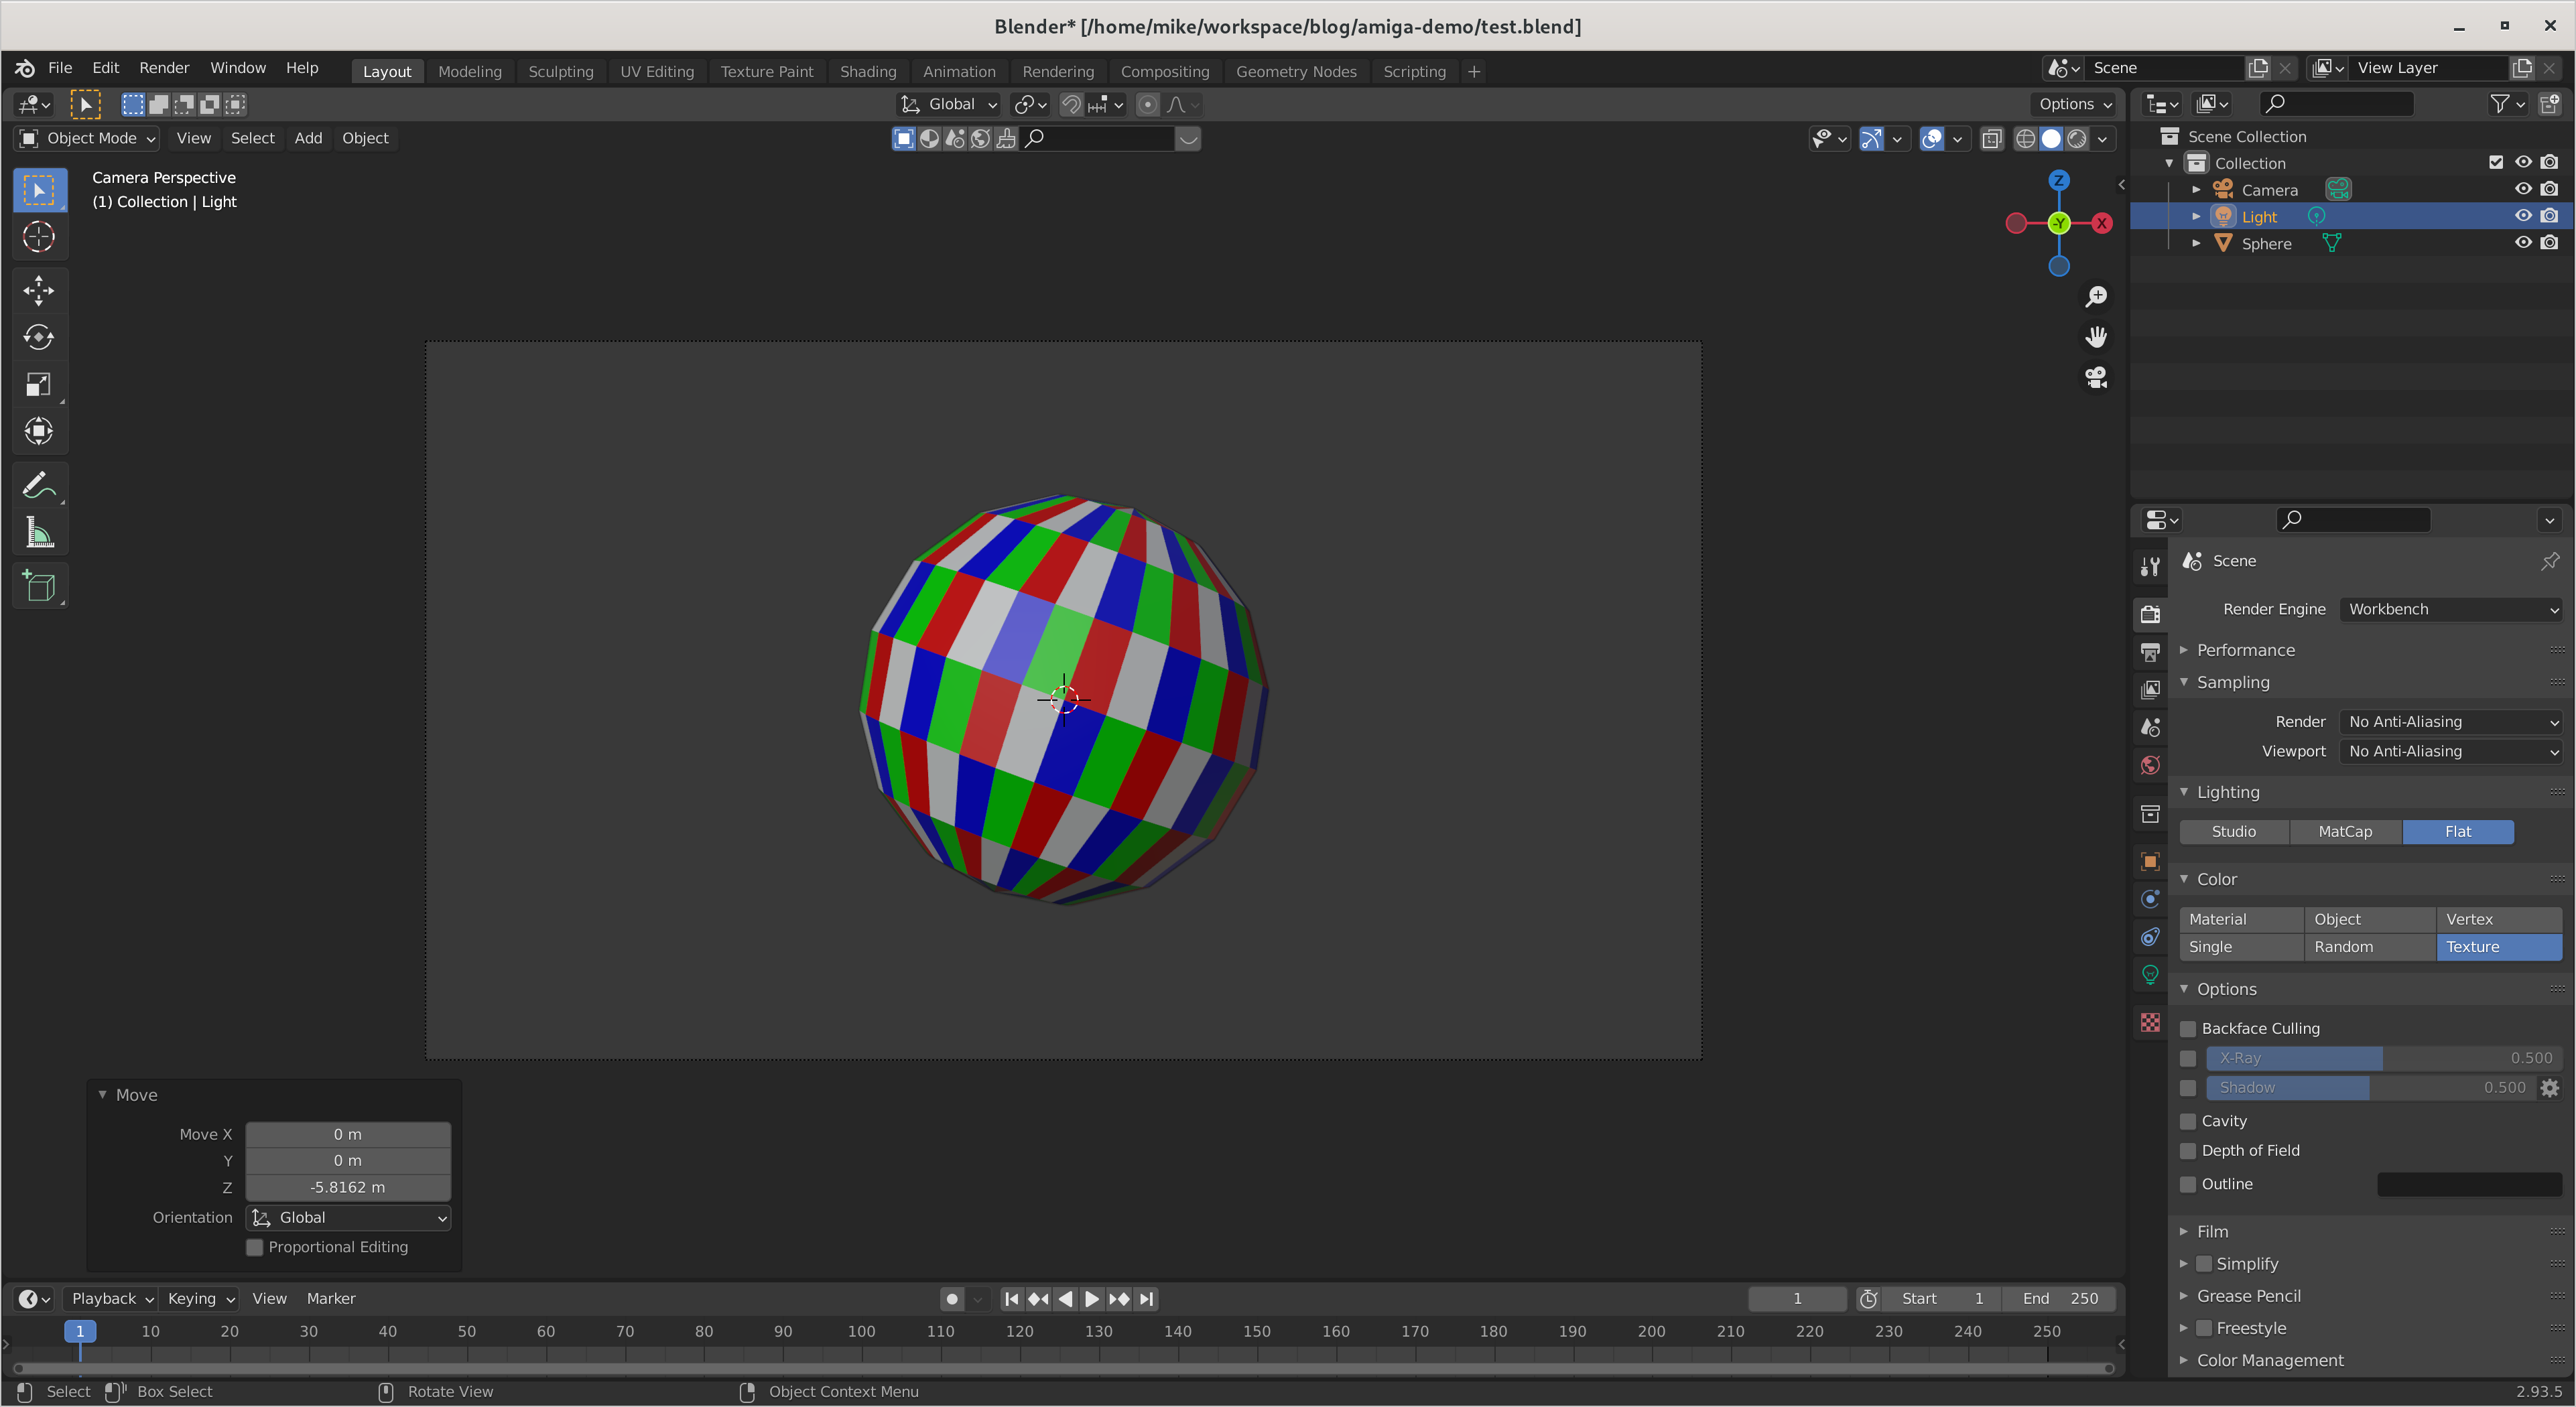Image resolution: width=2576 pixels, height=1407 pixels.
Task: Click the Add Cube tool
Action: click(38, 586)
